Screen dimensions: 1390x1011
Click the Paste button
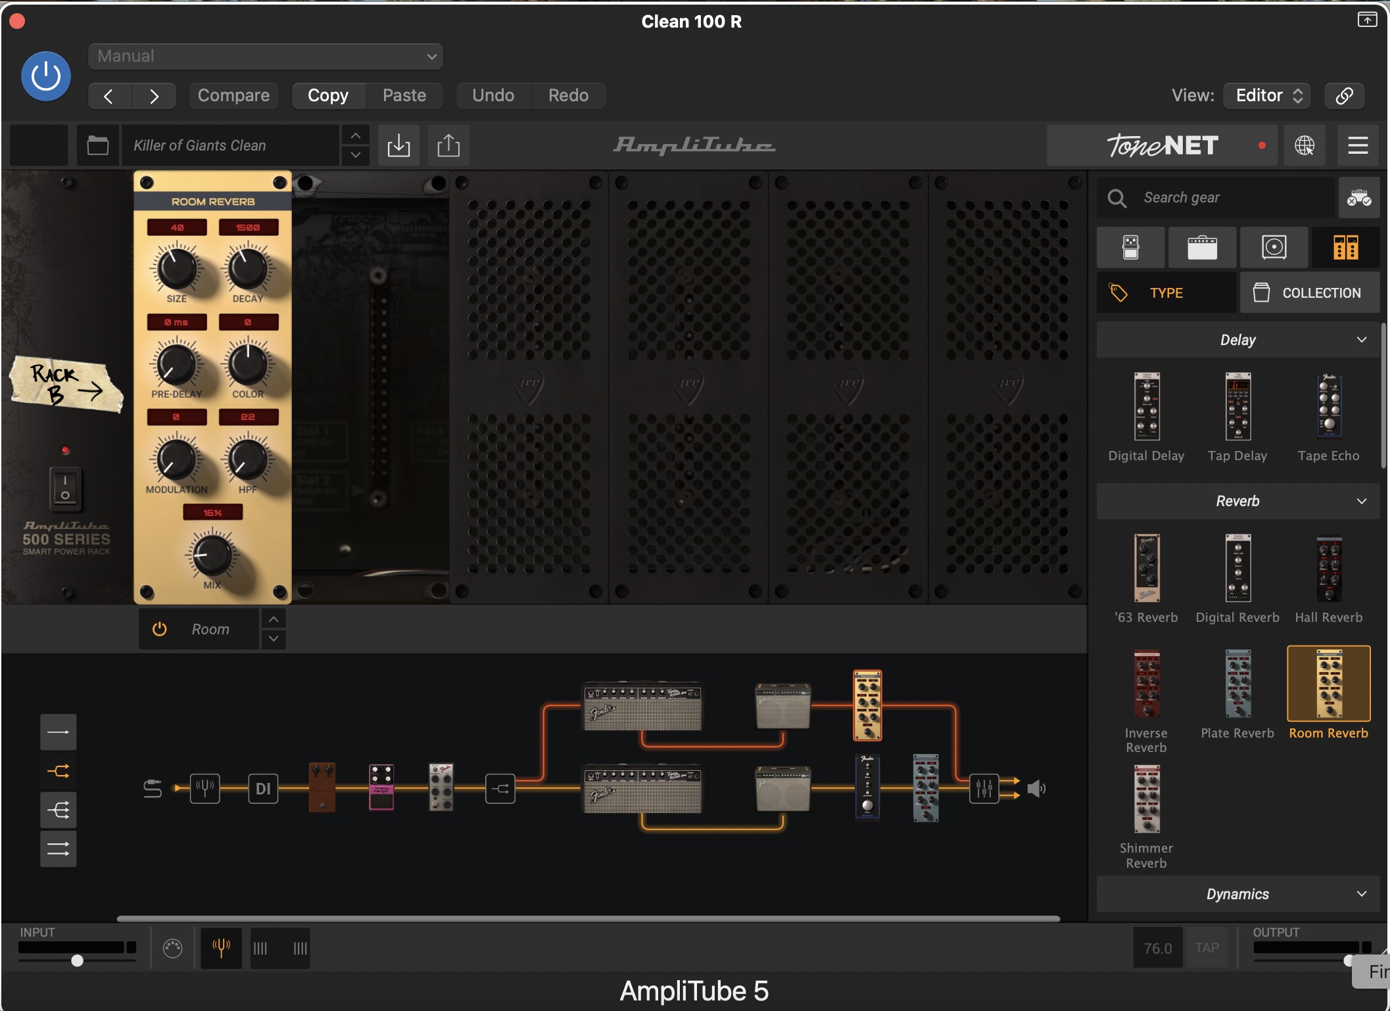click(404, 96)
